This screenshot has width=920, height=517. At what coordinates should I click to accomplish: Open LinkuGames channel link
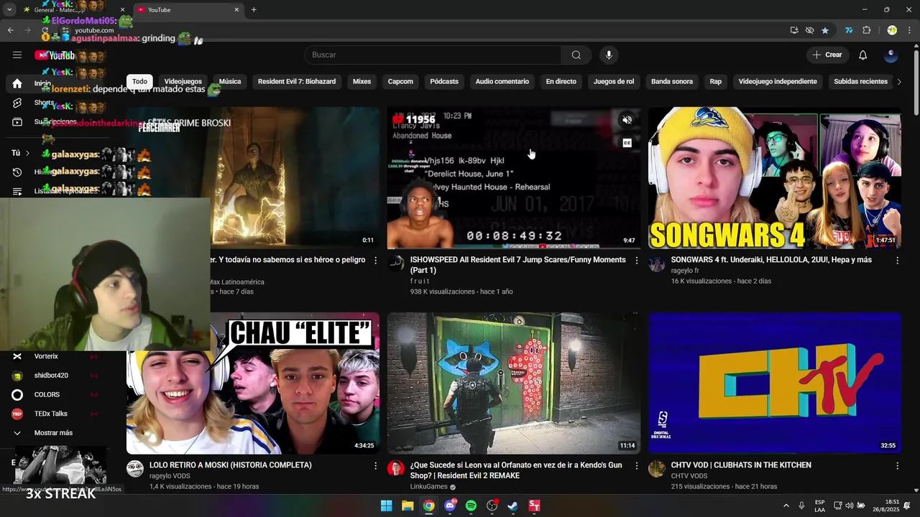[x=429, y=487]
